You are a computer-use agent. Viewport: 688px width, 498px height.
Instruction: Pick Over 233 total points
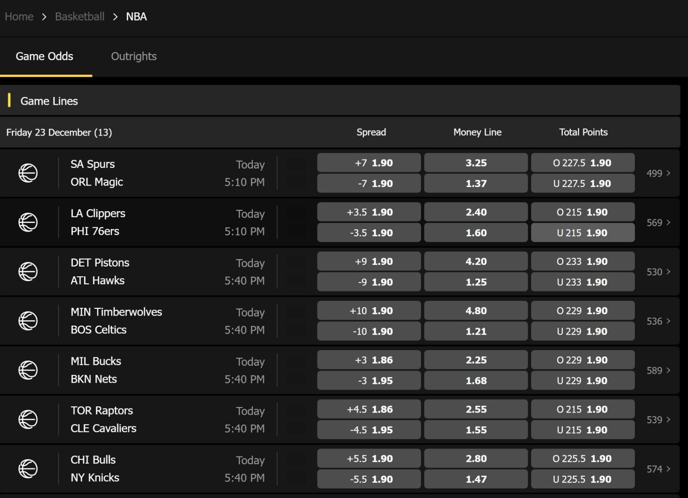[x=583, y=261]
